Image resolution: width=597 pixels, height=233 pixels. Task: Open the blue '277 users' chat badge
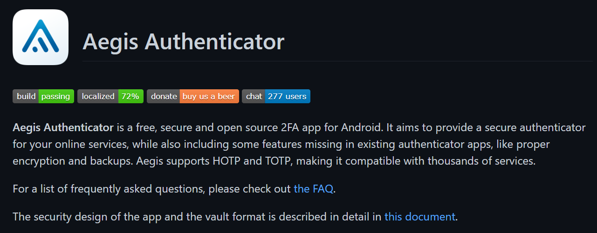287,96
